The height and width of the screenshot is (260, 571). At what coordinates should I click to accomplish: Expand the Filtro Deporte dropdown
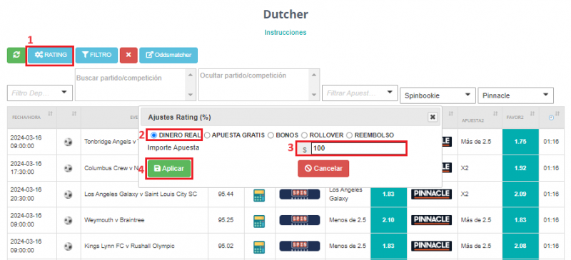(40, 93)
